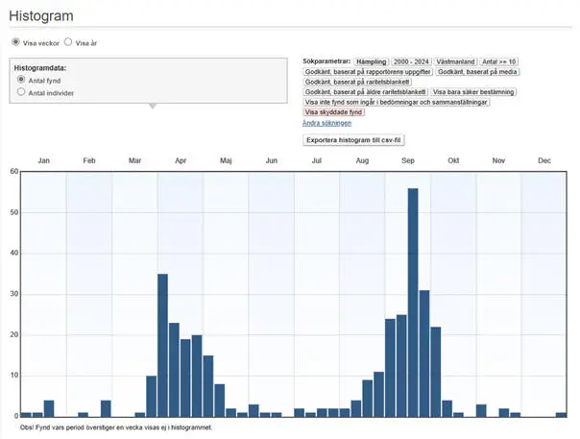Select the "Visa år" radio option

(68, 43)
